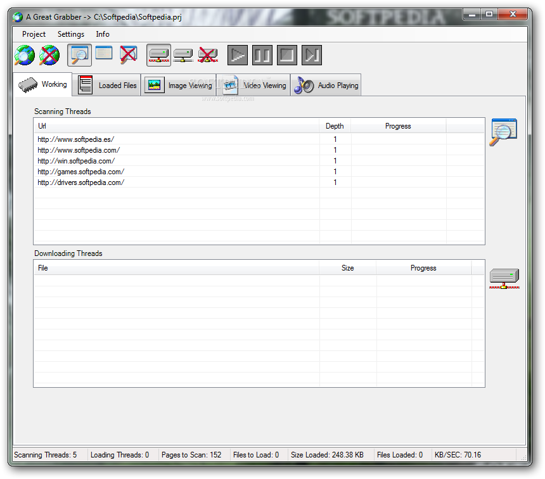Switch to the Working tab
This screenshot has width=545, height=479.
[x=42, y=84]
